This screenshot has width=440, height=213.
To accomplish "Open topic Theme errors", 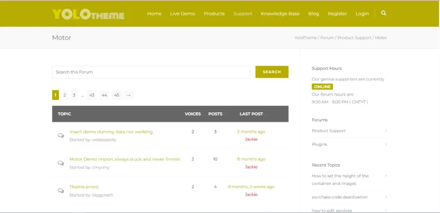I will pos(84,187).
